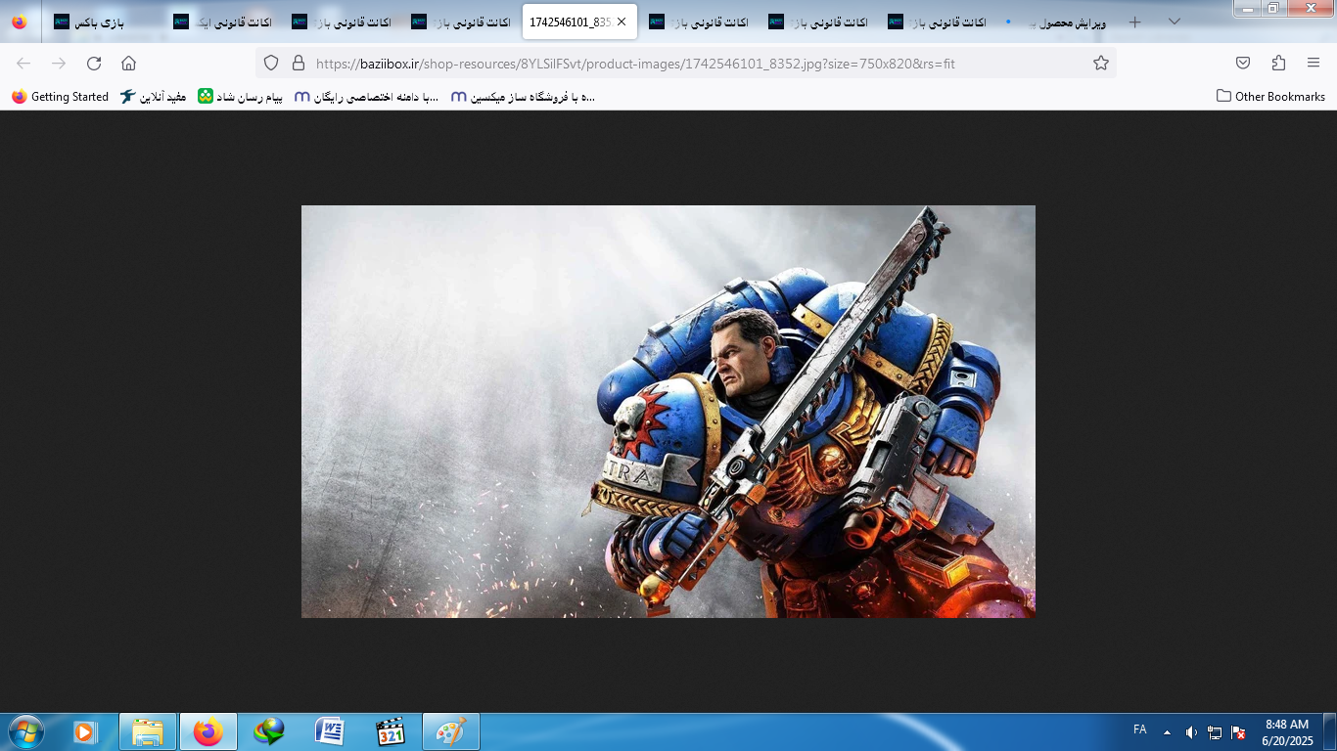Screen dimensions: 1337x751
Task: Launch Windows Media Player from taskbar
Action: [86, 731]
